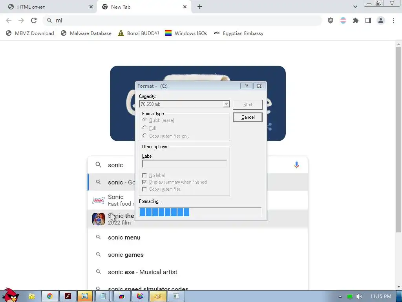Open the colored cube taskbar icon

[122, 296]
